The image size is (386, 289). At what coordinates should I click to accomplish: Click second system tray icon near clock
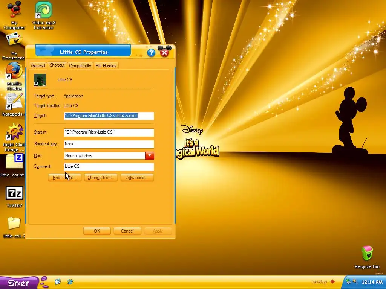(x=355, y=281)
